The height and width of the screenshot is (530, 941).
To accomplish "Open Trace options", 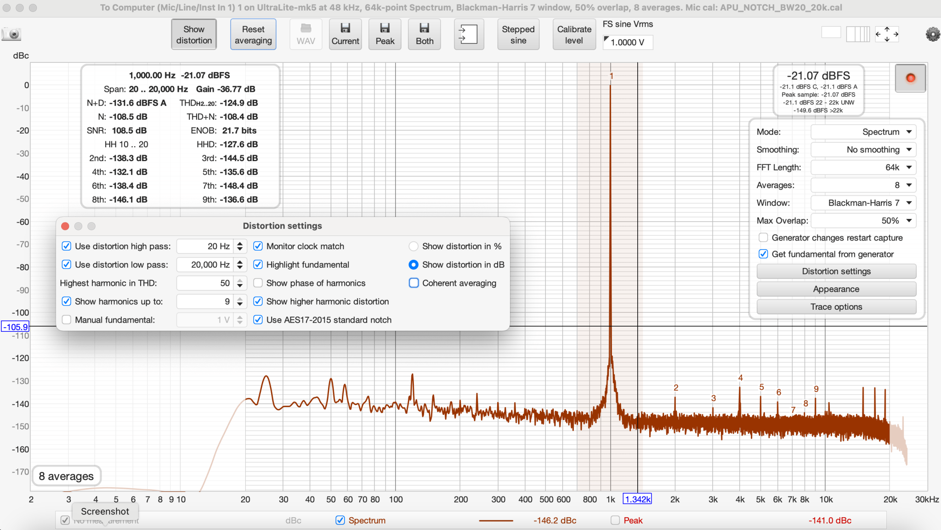I will [x=836, y=307].
